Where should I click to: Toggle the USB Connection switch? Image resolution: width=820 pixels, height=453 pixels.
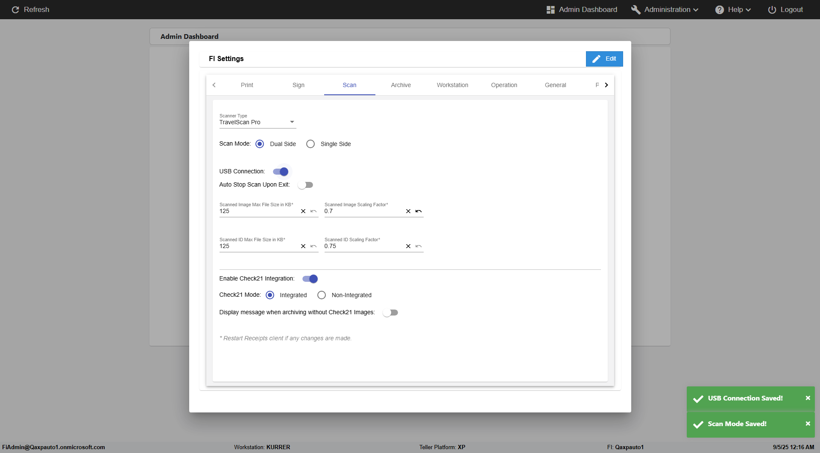pos(281,172)
